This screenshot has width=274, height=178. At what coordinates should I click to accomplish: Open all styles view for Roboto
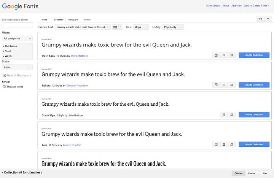(x=216, y=85)
